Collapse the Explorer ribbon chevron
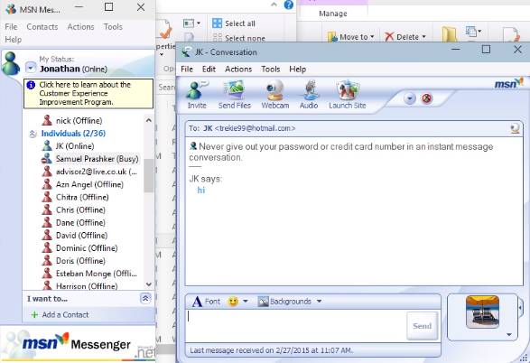This screenshot has width=530, height=363. pyautogui.click(x=274, y=5)
